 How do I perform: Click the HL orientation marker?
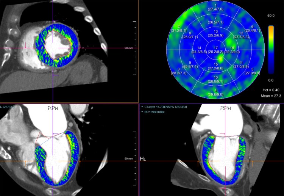click(x=143, y=158)
